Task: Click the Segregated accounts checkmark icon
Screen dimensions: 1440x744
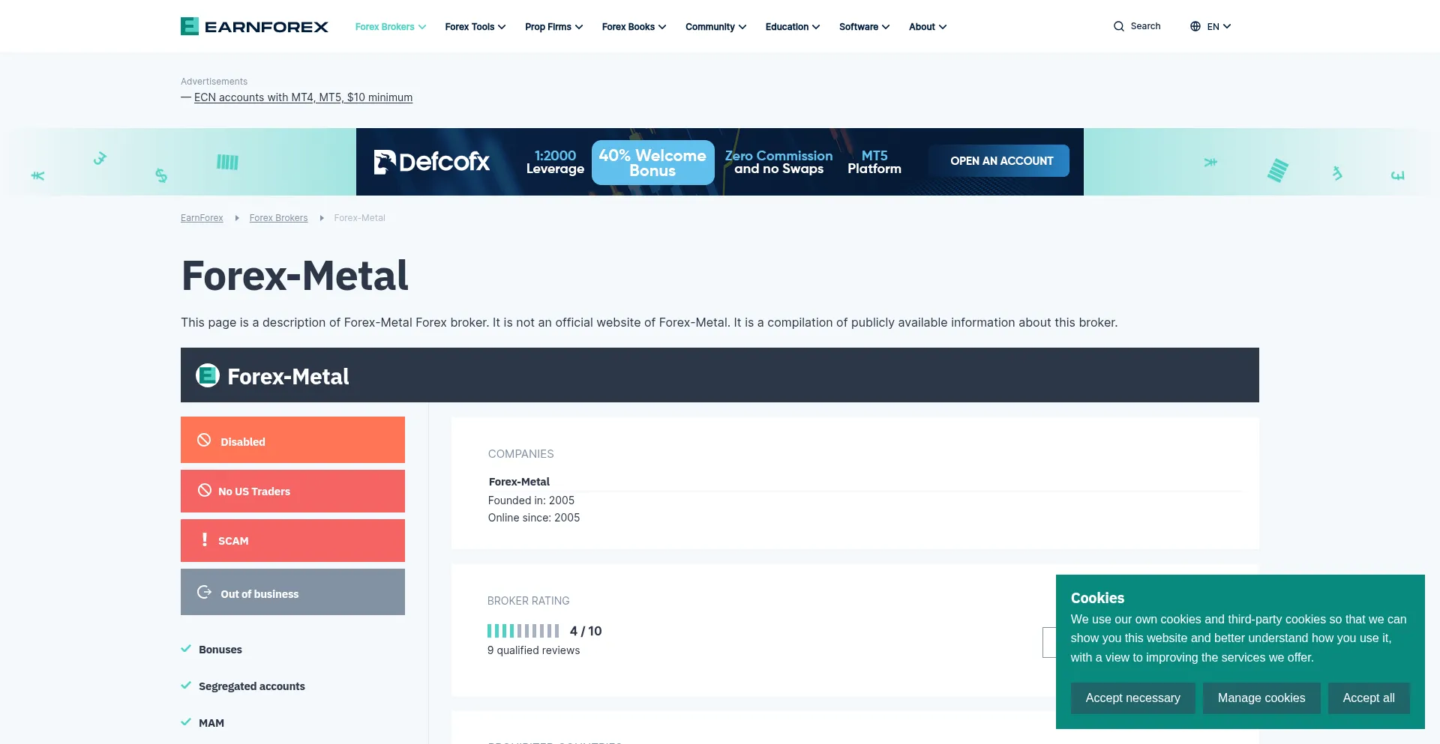Action: pos(186,686)
